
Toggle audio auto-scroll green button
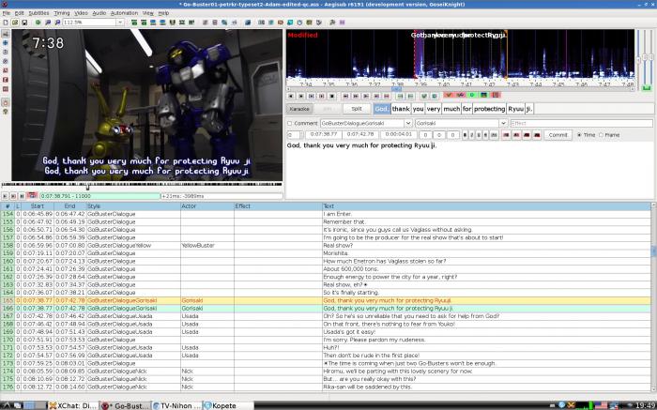[472, 95]
